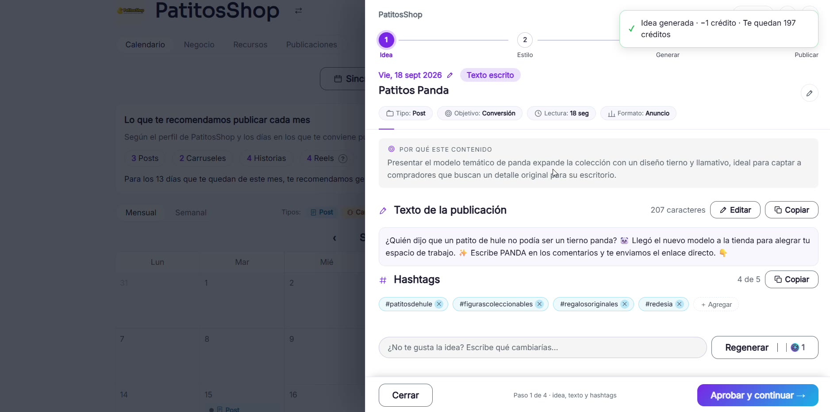The width and height of the screenshot is (830, 412).
Task: Click the PatitosShop logo image
Action: 131,11
